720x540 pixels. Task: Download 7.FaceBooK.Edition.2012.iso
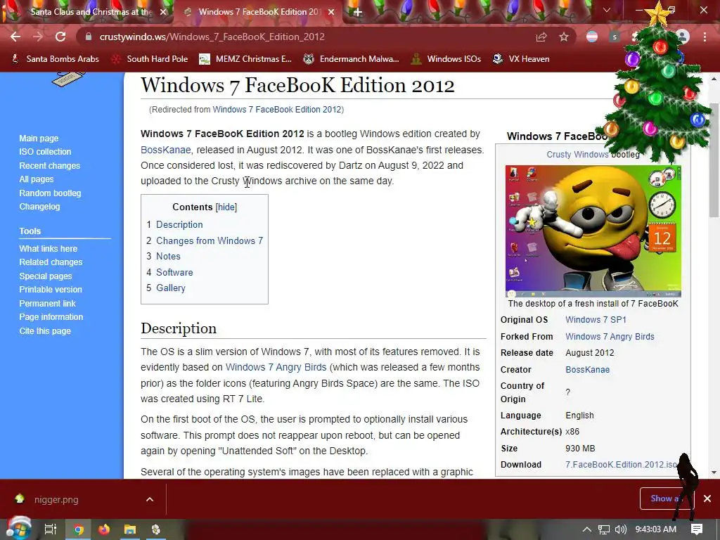pos(622,465)
